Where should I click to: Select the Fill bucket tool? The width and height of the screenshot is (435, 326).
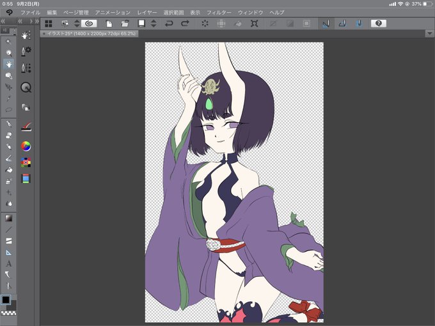[x=8, y=169]
